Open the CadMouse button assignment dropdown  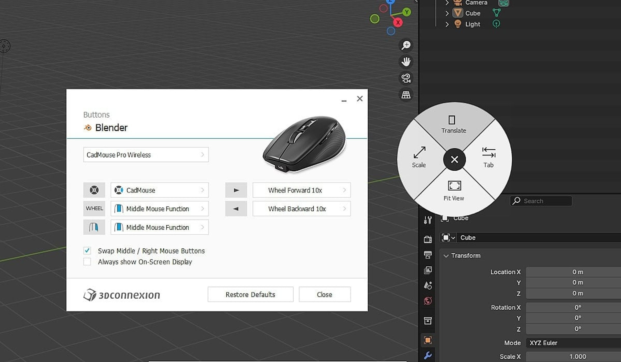[x=159, y=190]
